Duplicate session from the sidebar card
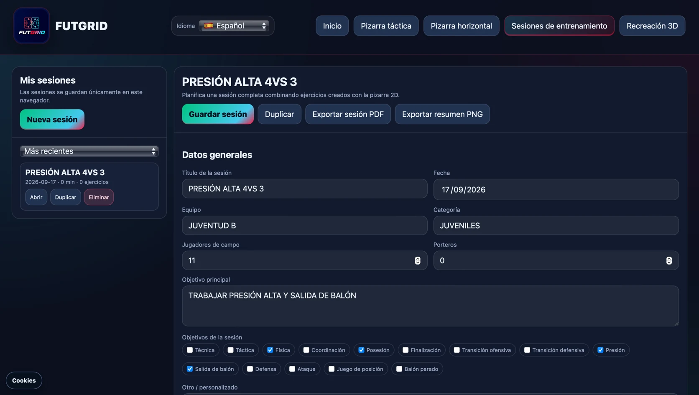 point(66,197)
